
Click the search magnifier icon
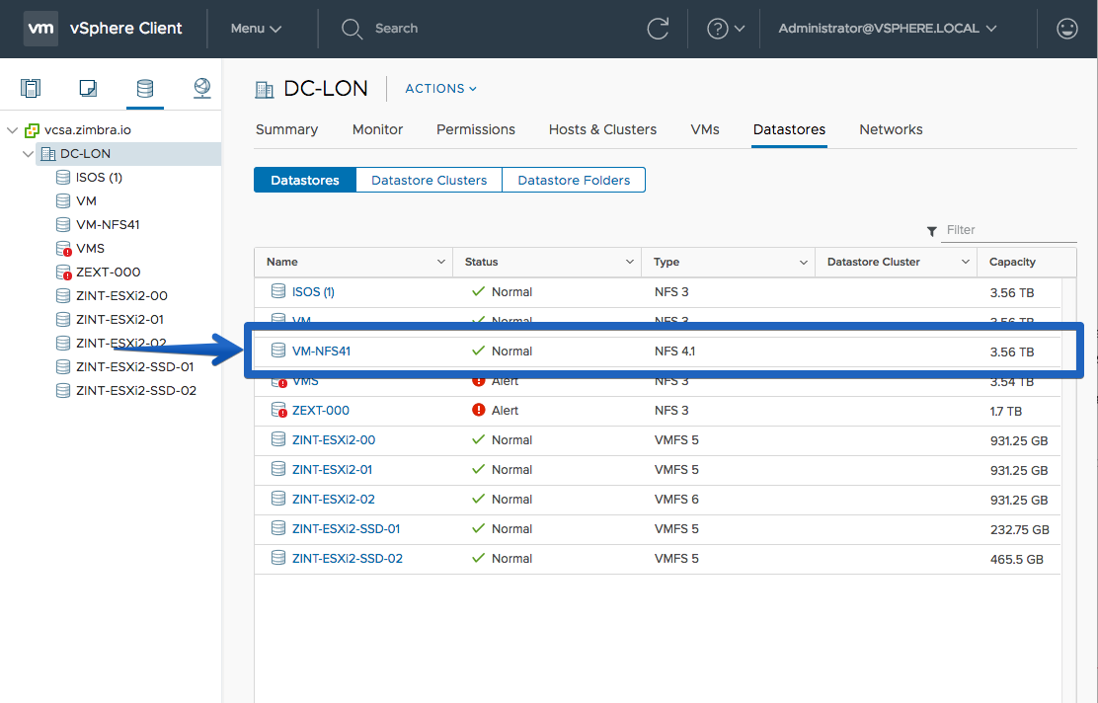pyautogui.click(x=352, y=29)
